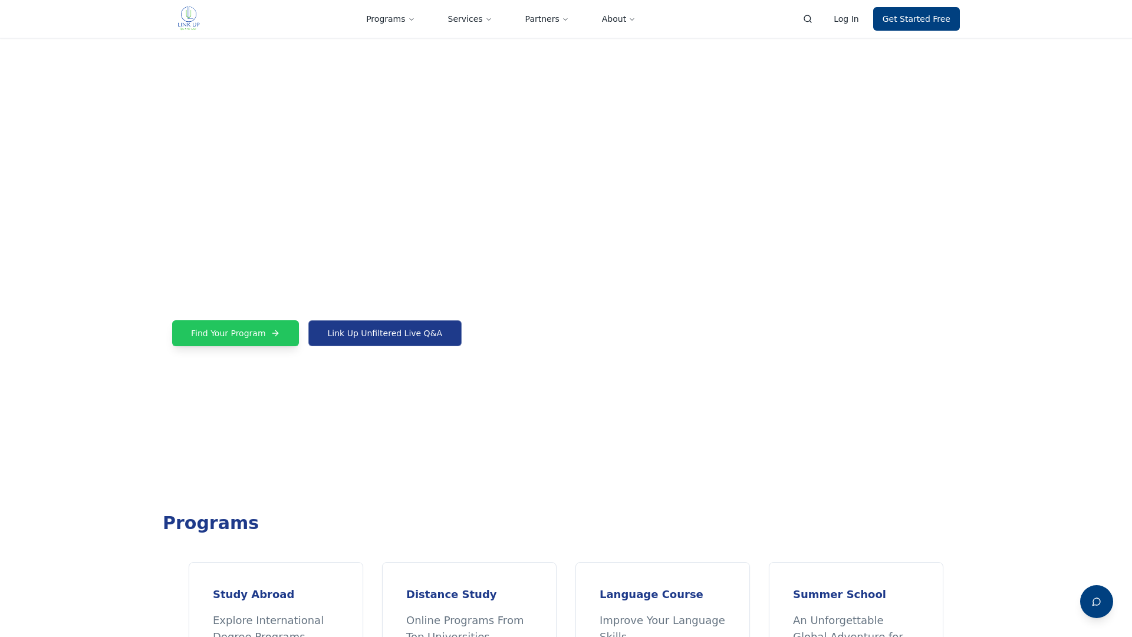Open the Summer School card

click(856, 600)
